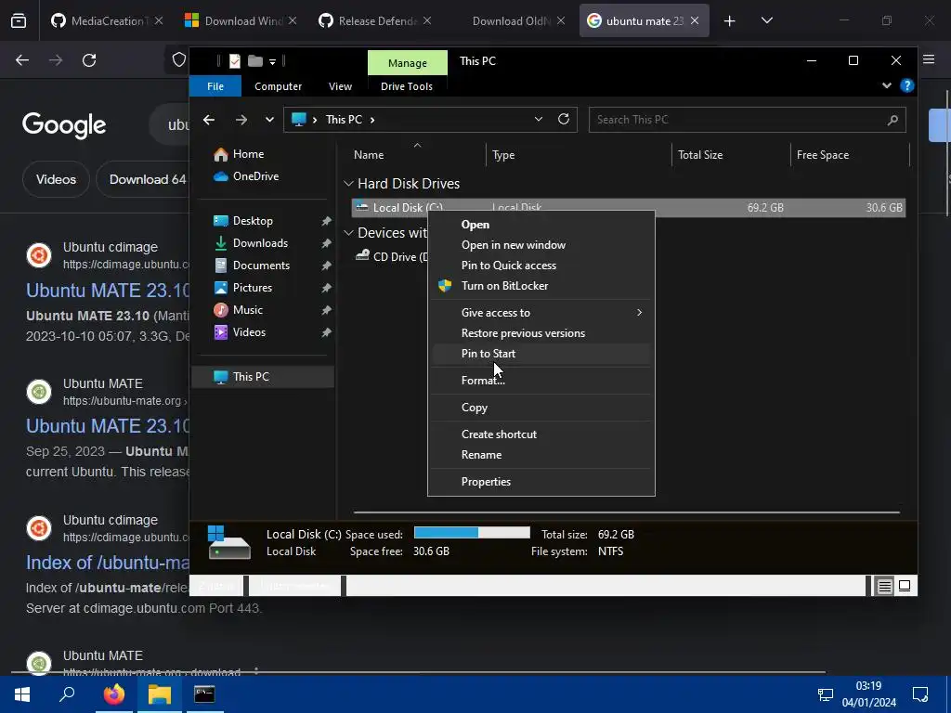Viewport: 951px width, 713px height.
Task: Sort by the Free Space column header
Action: click(x=823, y=155)
